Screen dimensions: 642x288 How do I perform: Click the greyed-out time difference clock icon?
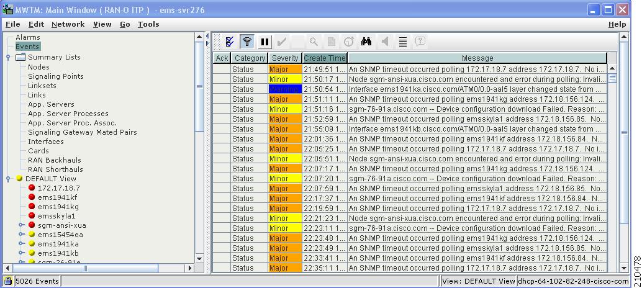pyautogui.click(x=349, y=42)
